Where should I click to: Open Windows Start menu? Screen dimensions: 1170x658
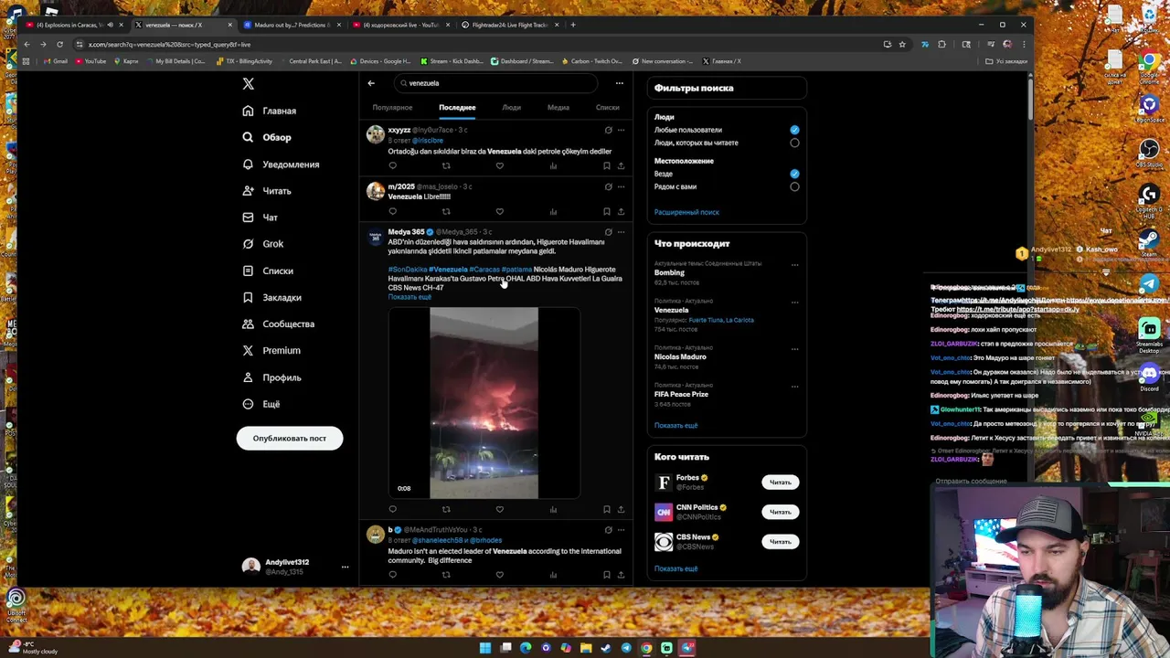coord(485,648)
